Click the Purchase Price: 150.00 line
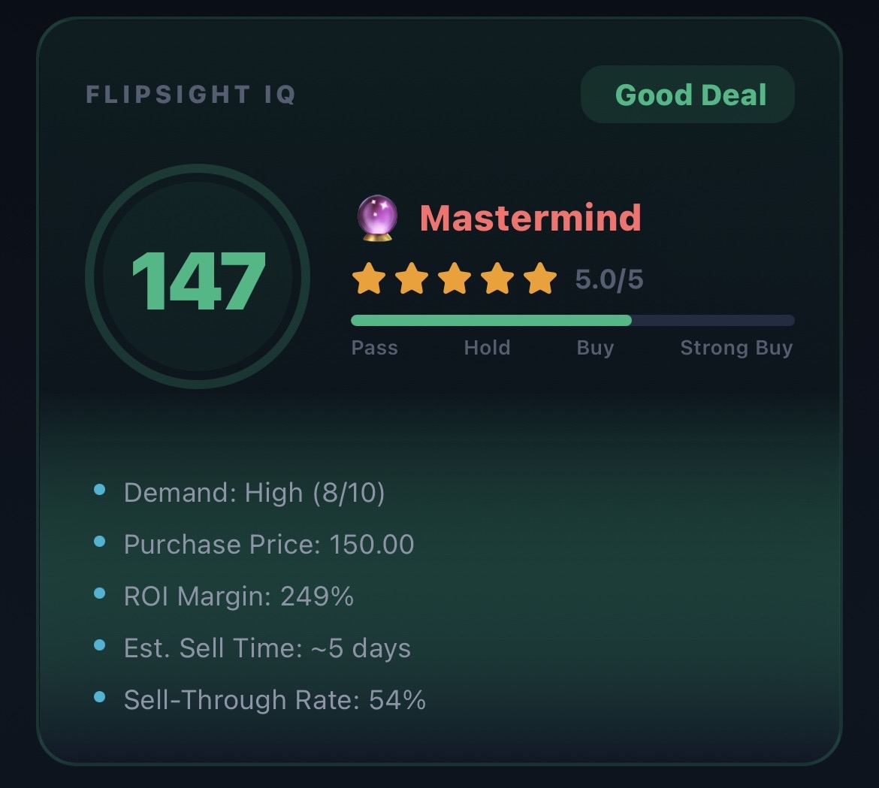The image size is (879, 788). pyautogui.click(x=269, y=545)
